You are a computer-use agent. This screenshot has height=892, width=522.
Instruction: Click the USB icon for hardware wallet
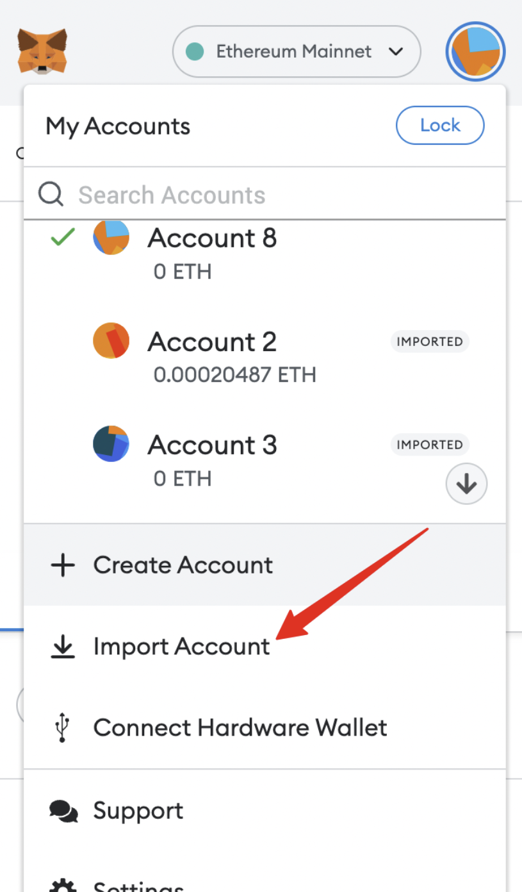click(x=62, y=728)
